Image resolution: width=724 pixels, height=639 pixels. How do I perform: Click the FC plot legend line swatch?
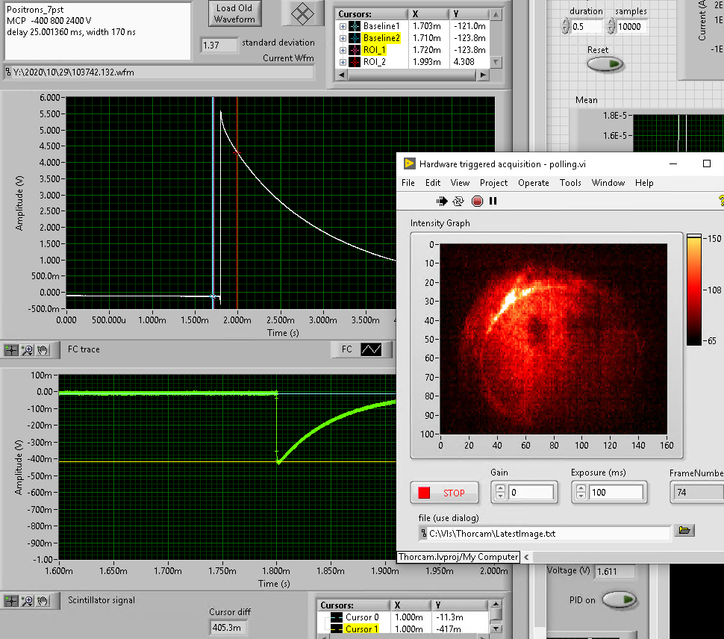(x=370, y=349)
